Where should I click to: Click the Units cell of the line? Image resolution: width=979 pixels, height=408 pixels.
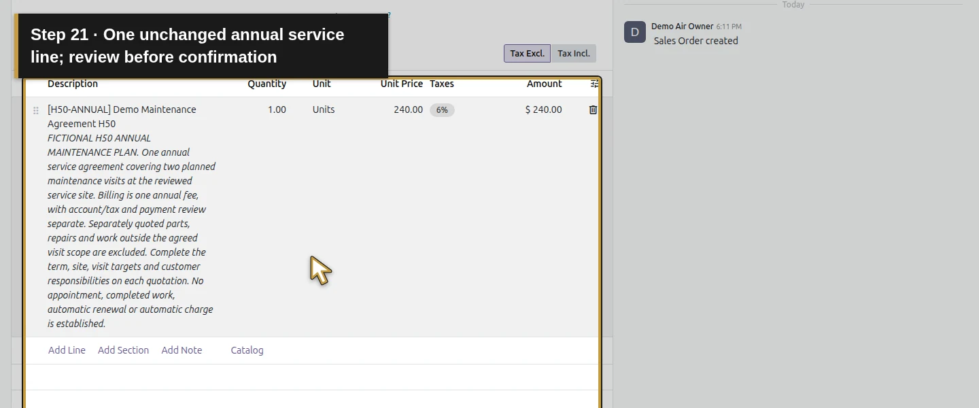[x=324, y=109]
